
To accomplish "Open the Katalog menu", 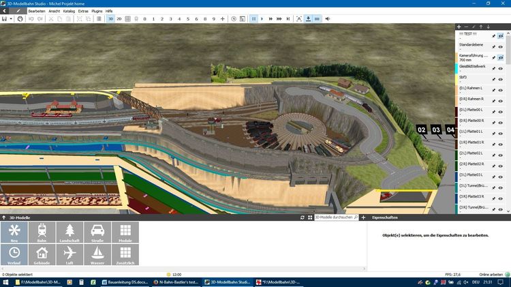I will tap(69, 11).
